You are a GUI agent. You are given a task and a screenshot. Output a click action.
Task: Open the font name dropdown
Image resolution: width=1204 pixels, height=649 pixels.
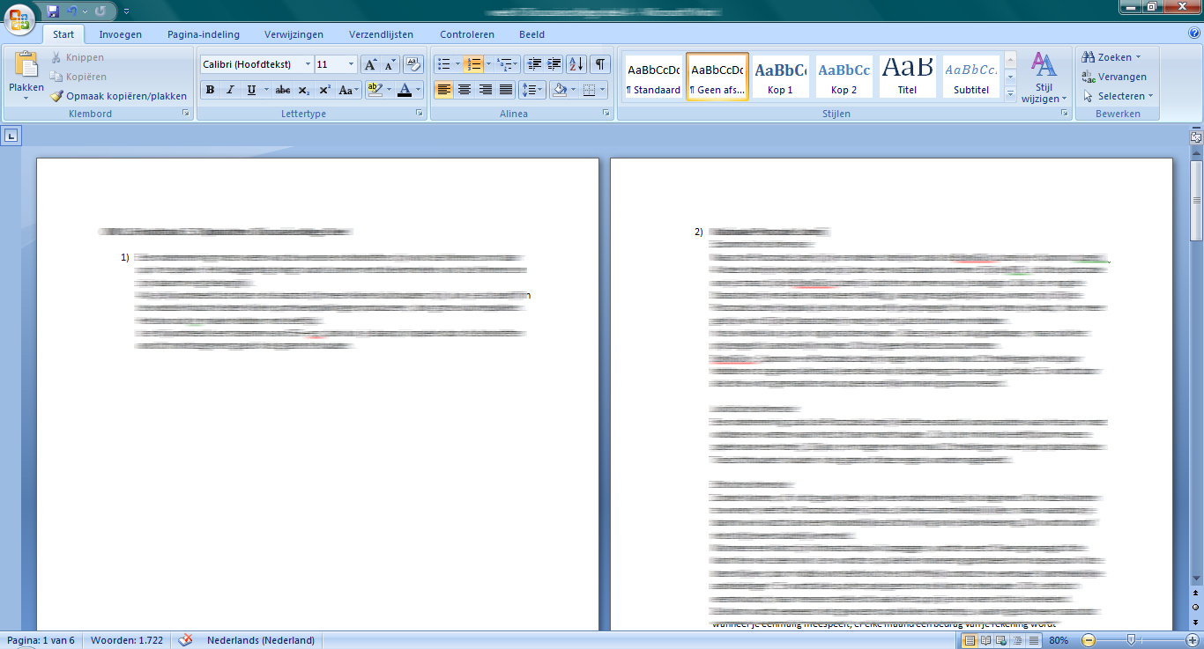(x=308, y=64)
